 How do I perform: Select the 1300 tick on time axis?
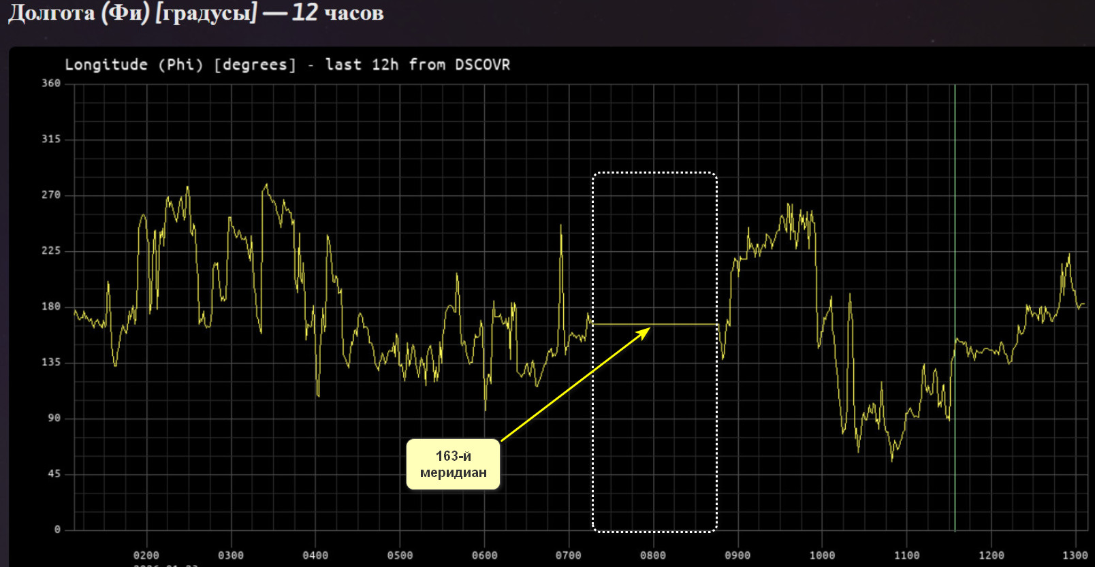tap(1075, 555)
